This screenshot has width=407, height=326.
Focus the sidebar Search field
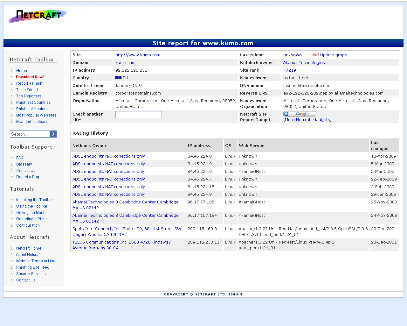pos(30,134)
